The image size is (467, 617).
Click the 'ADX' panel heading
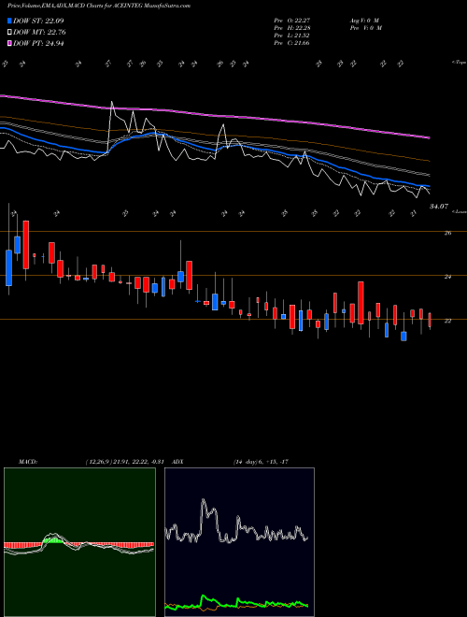178,462
